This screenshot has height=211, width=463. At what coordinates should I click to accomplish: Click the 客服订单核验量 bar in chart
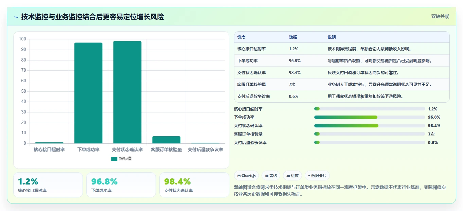pyautogui.click(x=166, y=140)
